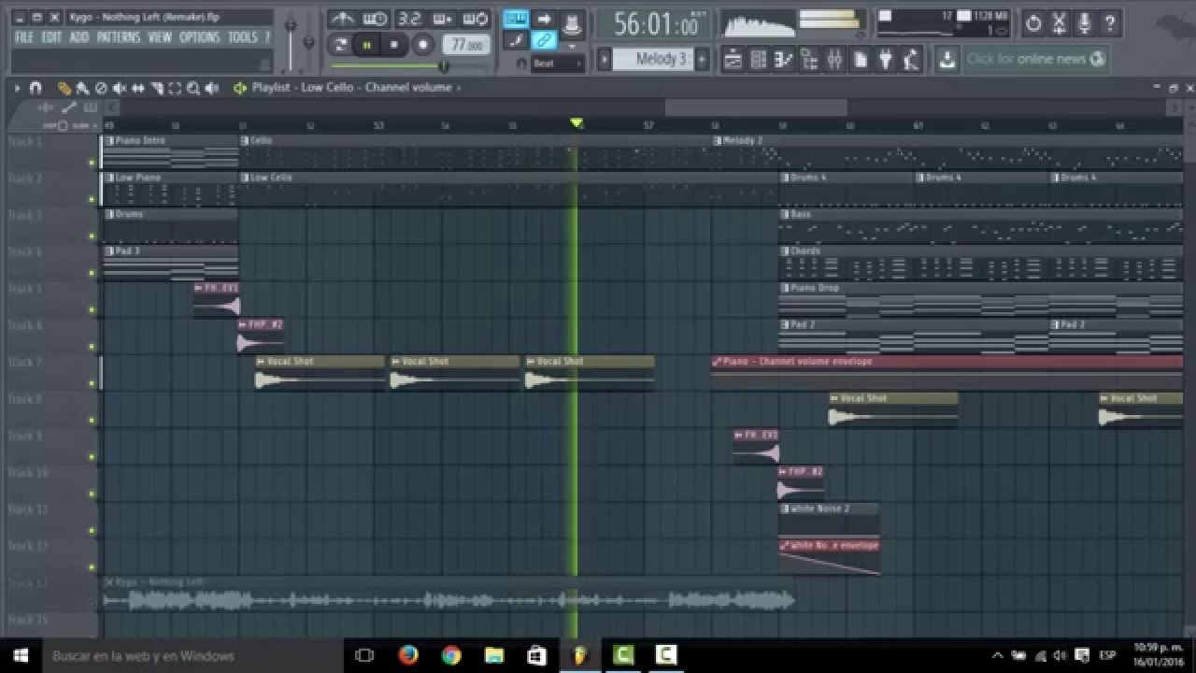The image size is (1196, 673).
Task: Choose the Select marquee tool in playlist
Action: 175,88
